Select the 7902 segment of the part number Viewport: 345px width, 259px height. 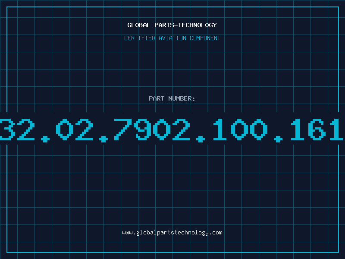pos(152,129)
